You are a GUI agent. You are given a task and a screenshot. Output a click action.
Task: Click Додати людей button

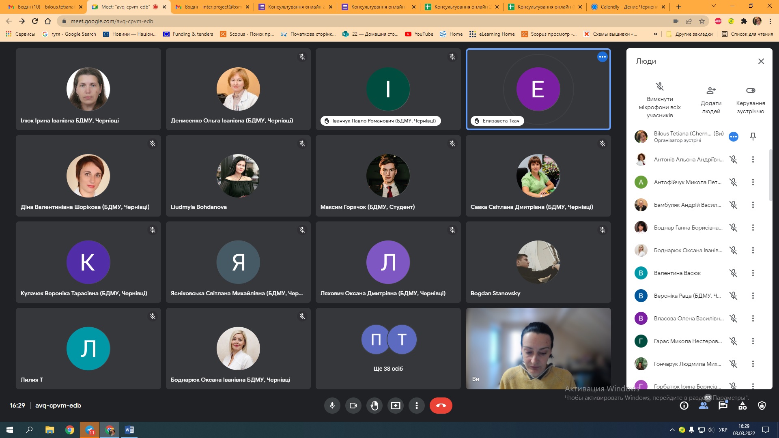[x=711, y=100]
